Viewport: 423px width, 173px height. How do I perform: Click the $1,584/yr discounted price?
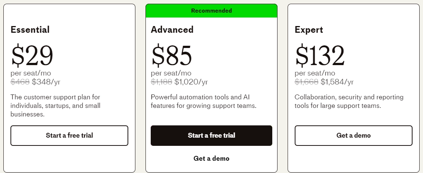pyautogui.click(x=337, y=82)
